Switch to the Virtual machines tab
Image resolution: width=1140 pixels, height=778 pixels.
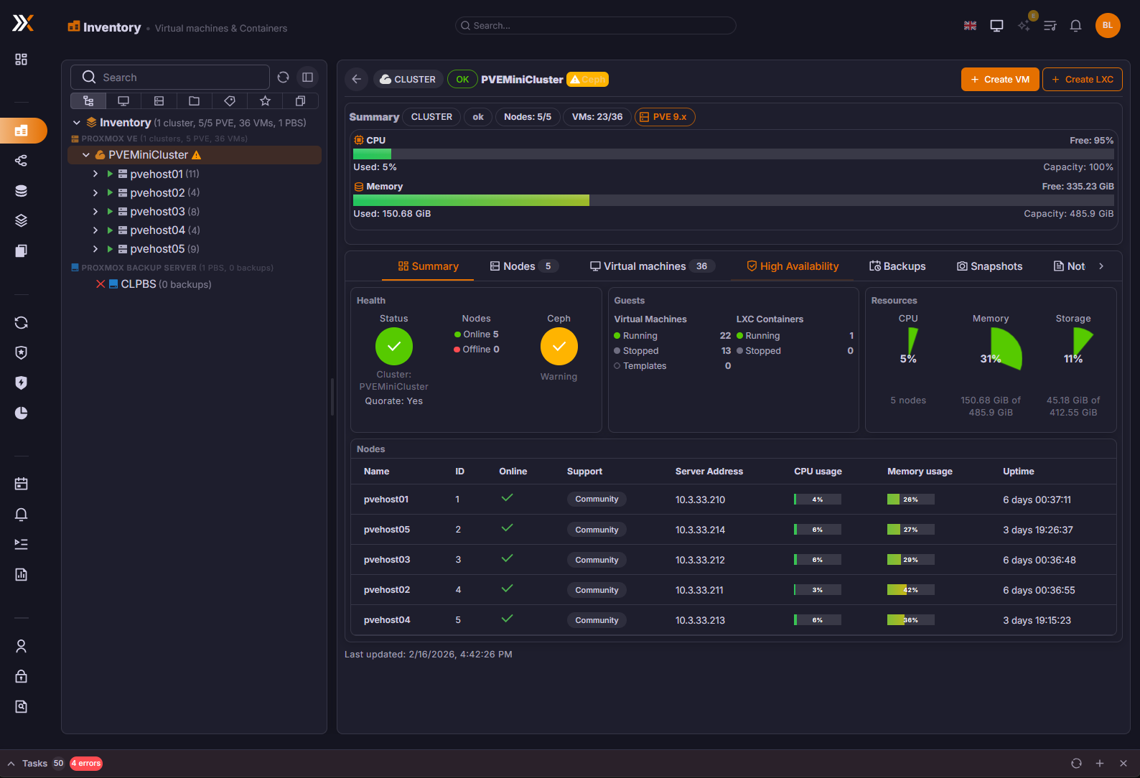coord(652,266)
